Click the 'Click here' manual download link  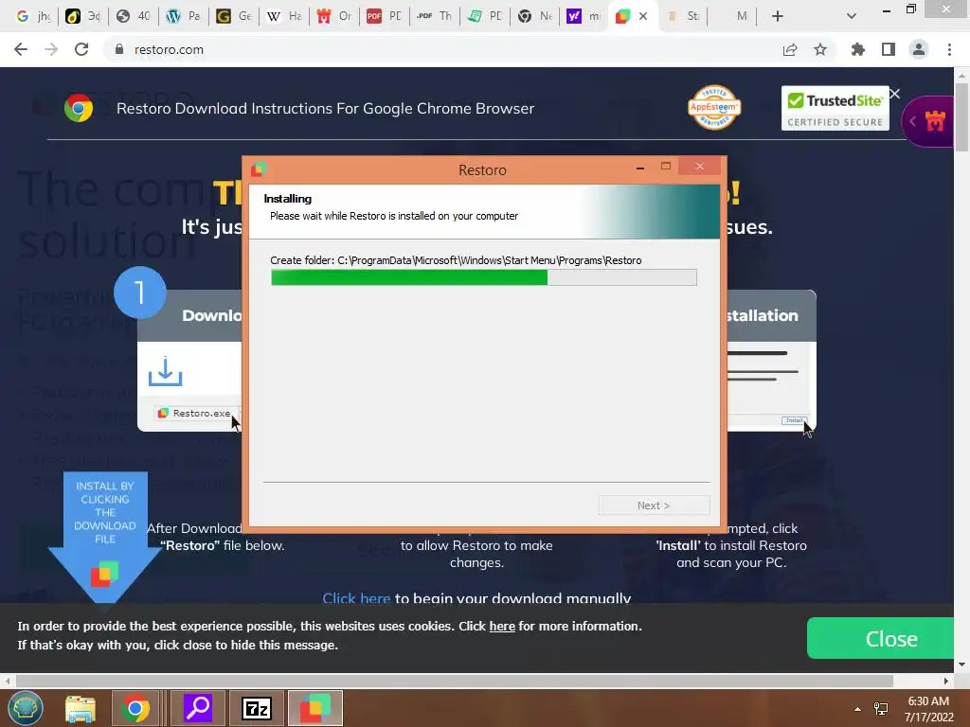click(356, 598)
